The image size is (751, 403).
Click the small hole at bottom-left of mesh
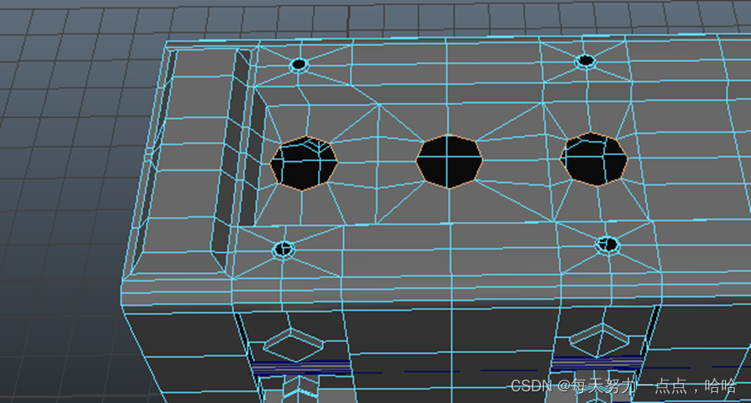click(285, 248)
